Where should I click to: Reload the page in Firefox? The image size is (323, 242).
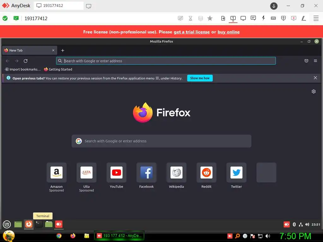click(26, 61)
